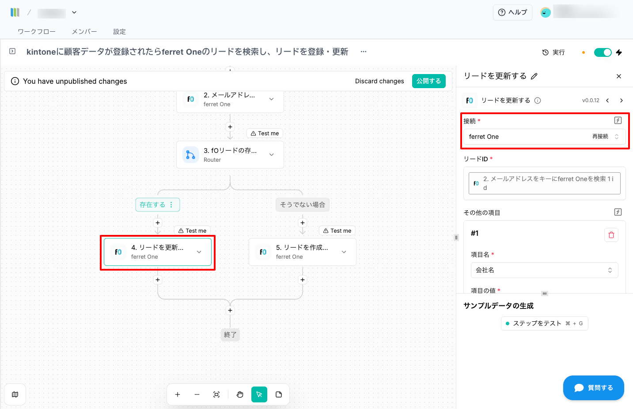This screenshot has width=633, height=409.
Task: Open the 設定 tab
Action: click(x=119, y=32)
